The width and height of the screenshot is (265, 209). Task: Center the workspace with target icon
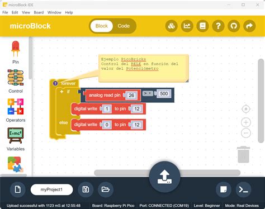(246, 109)
